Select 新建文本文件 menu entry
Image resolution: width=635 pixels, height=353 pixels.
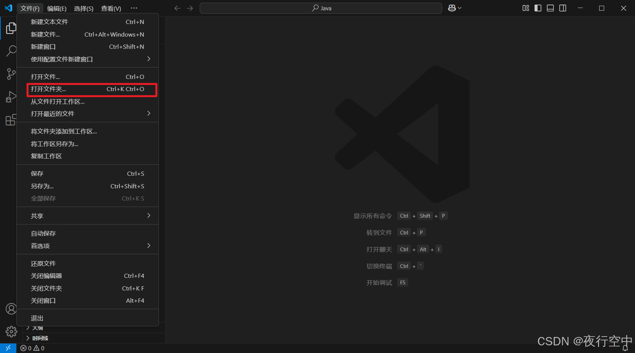click(88, 22)
